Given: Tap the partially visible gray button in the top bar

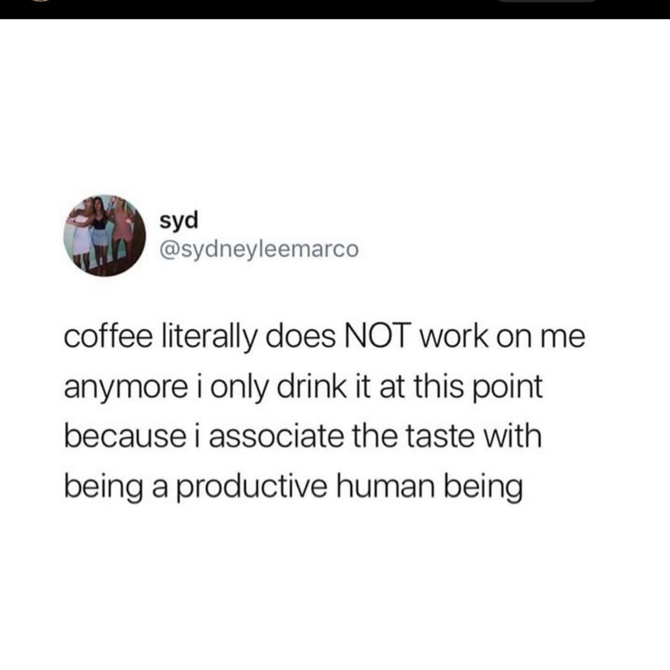Looking at the screenshot, I should click(x=547, y=2).
